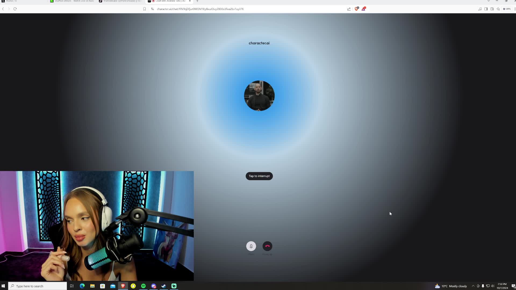
Task: Mute the microphone in the call
Action: [x=251, y=246]
